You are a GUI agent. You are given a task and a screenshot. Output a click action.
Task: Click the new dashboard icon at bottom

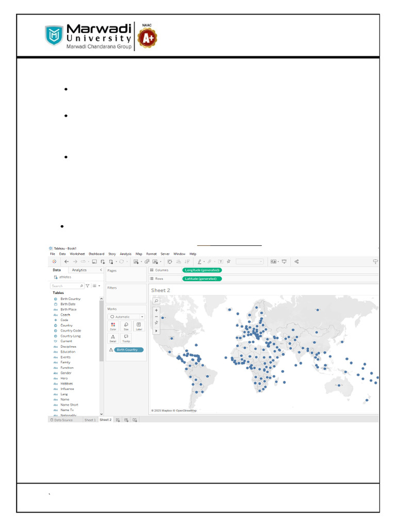tap(126, 420)
